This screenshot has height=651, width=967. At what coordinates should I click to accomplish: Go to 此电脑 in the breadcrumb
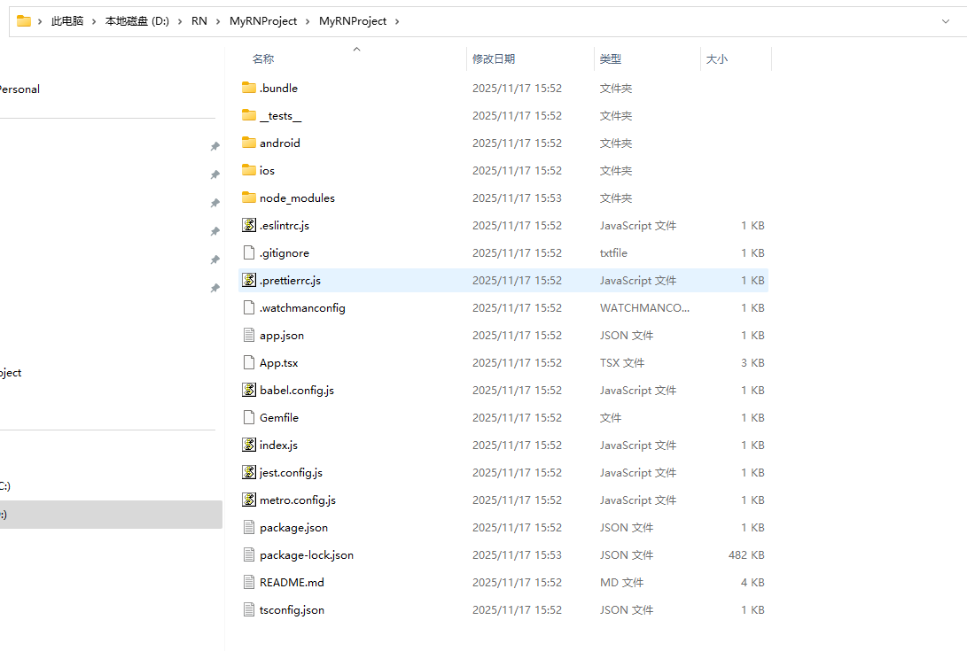coord(67,21)
